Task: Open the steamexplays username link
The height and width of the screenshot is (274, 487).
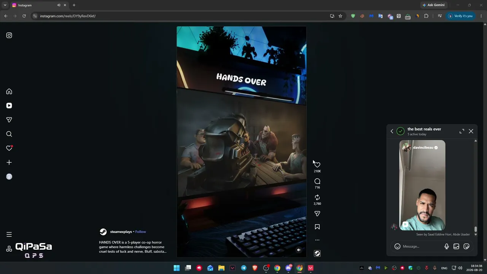Action: [x=121, y=232]
